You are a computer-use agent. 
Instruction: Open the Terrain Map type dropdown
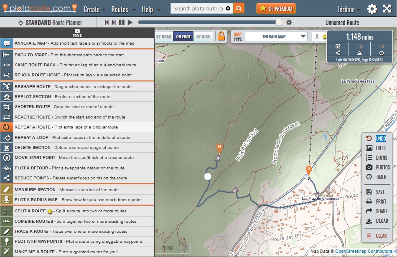276,37
